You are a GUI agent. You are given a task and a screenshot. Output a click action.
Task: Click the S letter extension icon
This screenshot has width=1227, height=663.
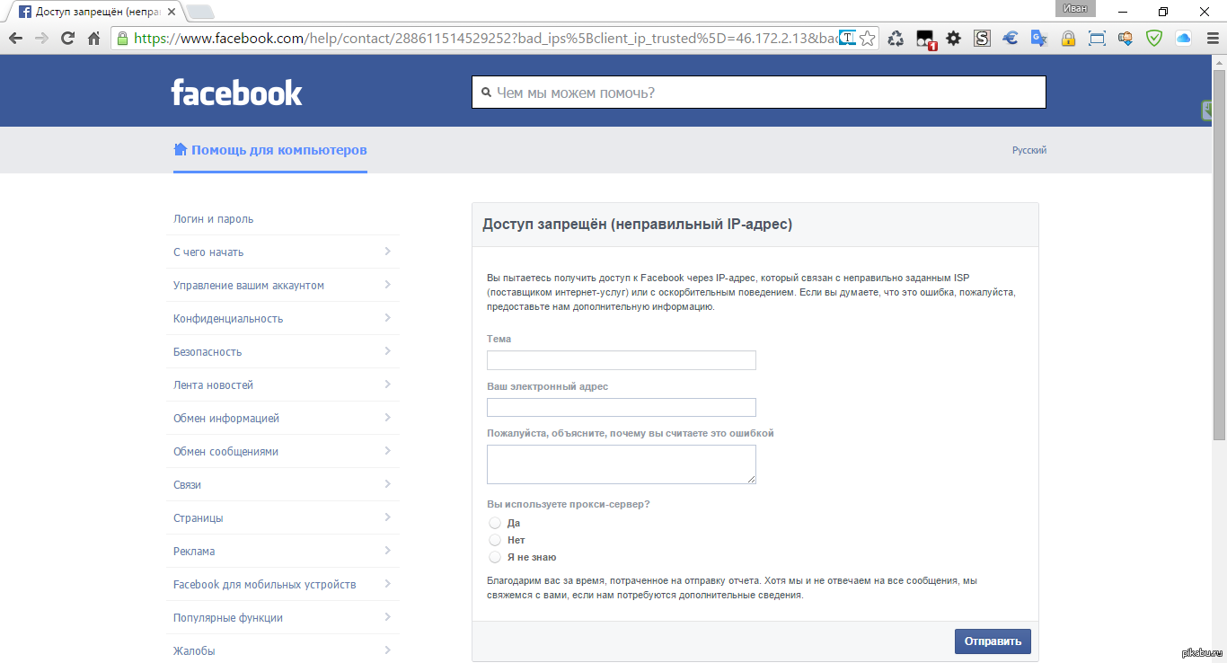pyautogui.click(x=982, y=39)
